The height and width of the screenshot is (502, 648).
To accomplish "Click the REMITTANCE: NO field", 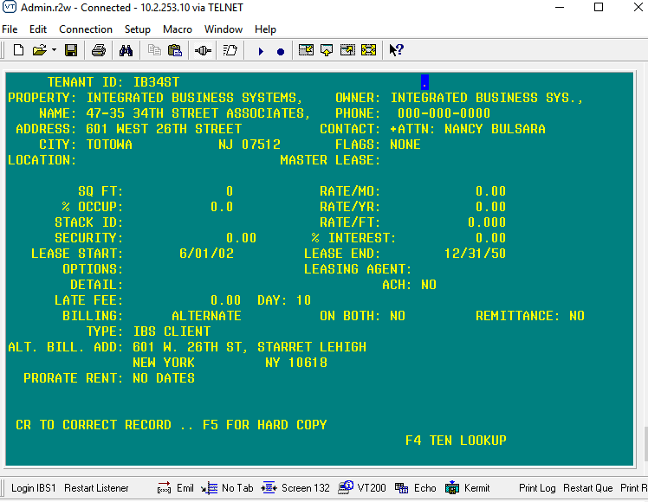I will coord(530,316).
